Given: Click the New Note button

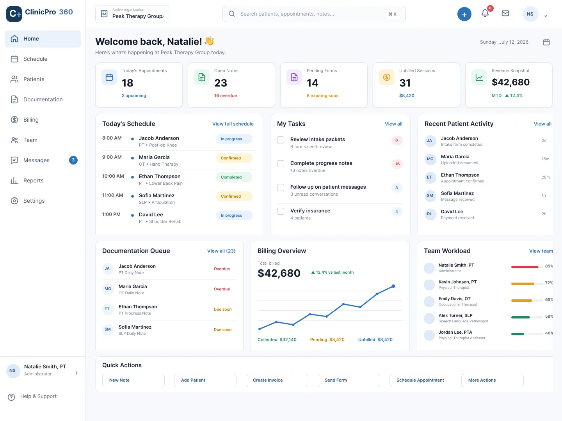Looking at the screenshot, I should (x=133, y=380).
